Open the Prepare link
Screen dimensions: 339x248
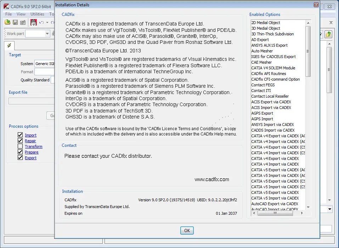[x=32, y=152]
